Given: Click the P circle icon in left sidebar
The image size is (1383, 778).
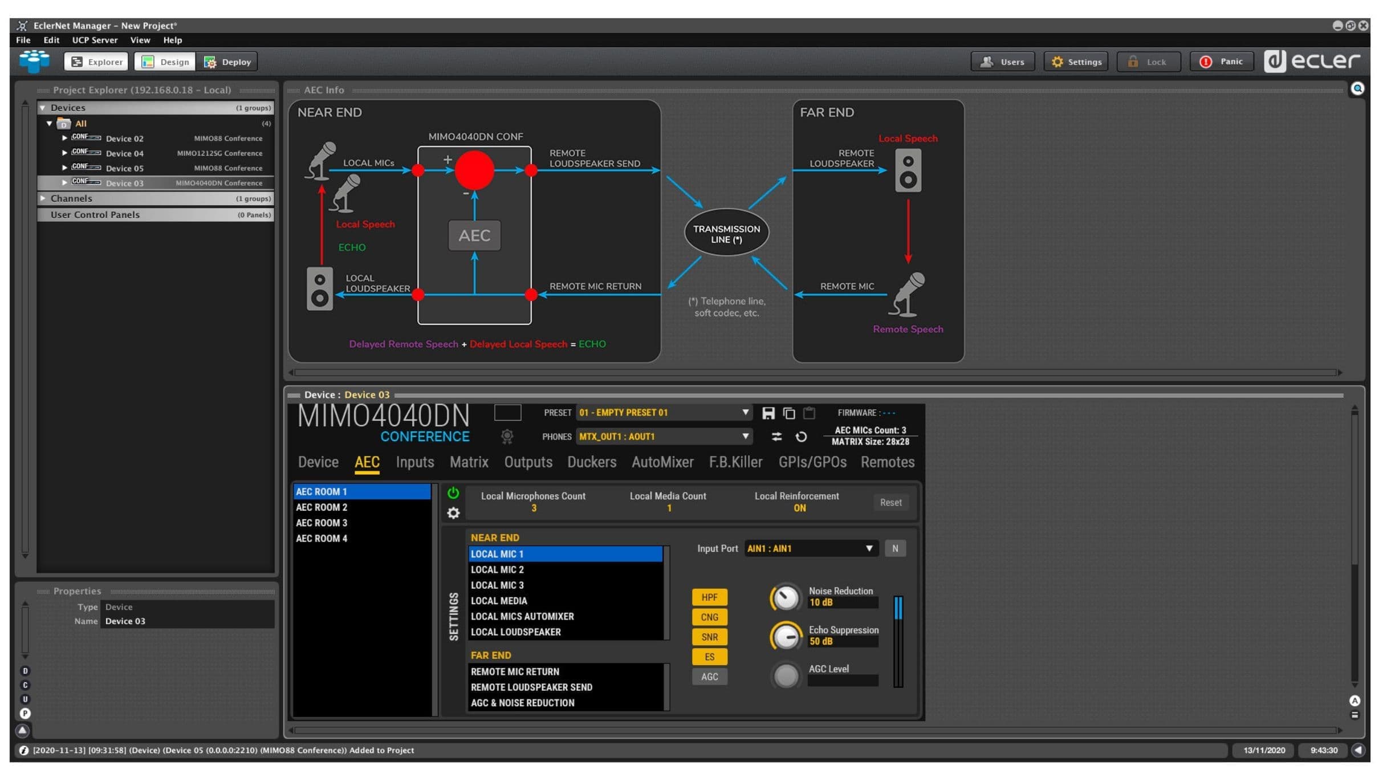Looking at the screenshot, I should (x=25, y=714).
